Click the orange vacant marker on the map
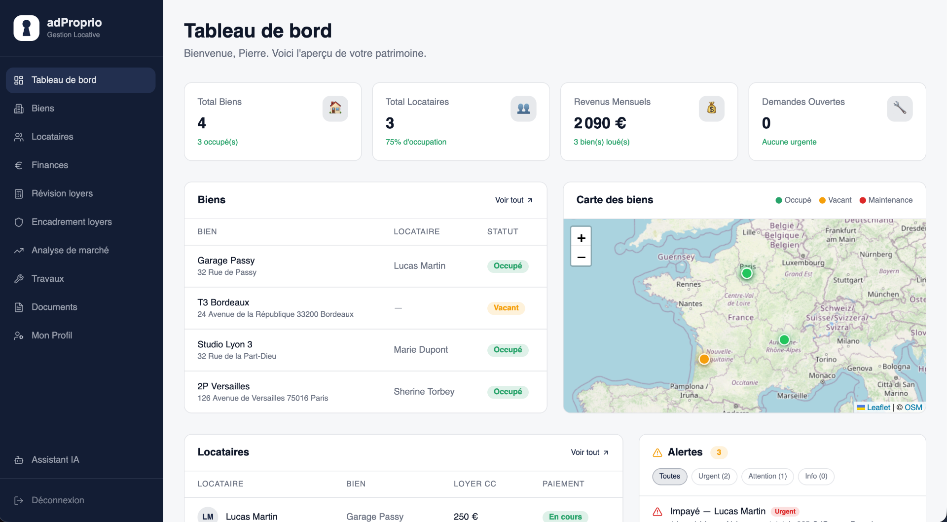Viewport: 947px width, 522px height. click(x=704, y=359)
